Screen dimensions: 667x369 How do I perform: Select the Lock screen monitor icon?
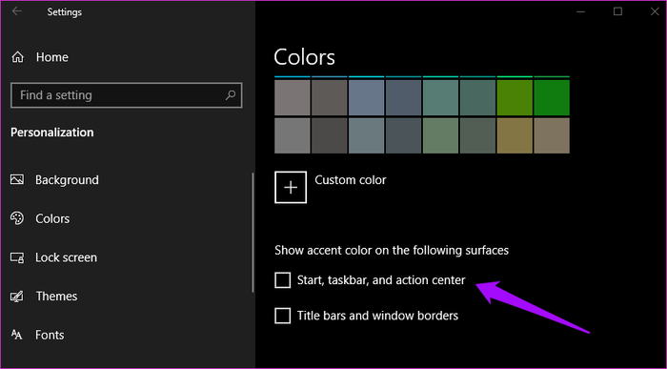click(x=17, y=257)
